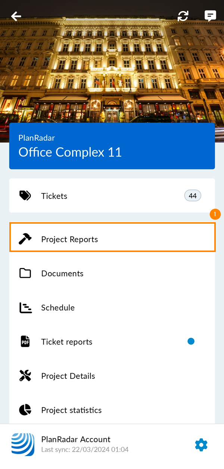The image size is (224, 469).
Task: Select the Project Reports entry
Action: click(x=69, y=239)
